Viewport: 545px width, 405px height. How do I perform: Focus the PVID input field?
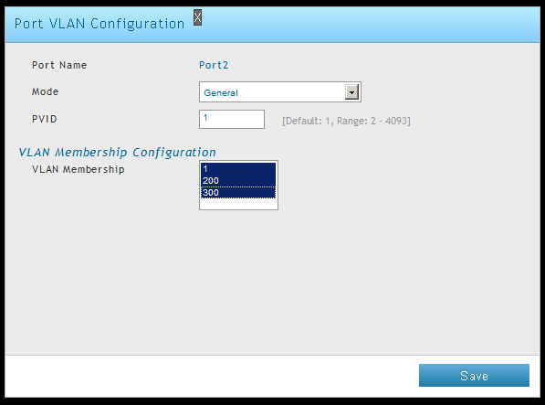(232, 120)
